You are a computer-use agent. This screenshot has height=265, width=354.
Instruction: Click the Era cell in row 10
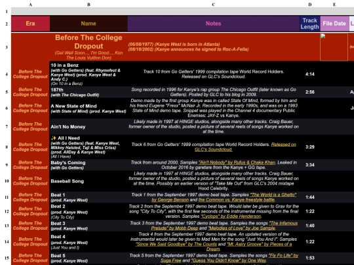(30, 181)
